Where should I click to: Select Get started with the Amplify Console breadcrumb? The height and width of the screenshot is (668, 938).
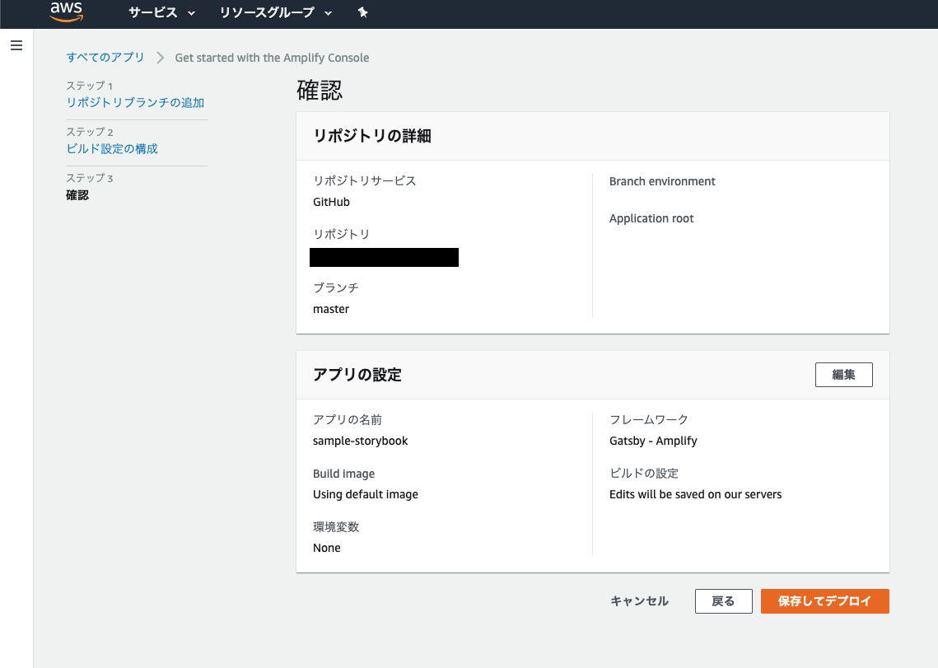[272, 58]
